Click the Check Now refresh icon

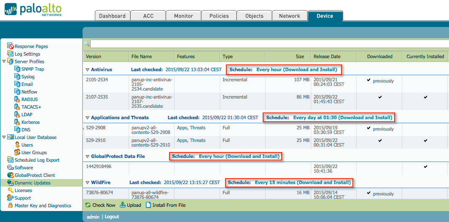(x=88, y=205)
